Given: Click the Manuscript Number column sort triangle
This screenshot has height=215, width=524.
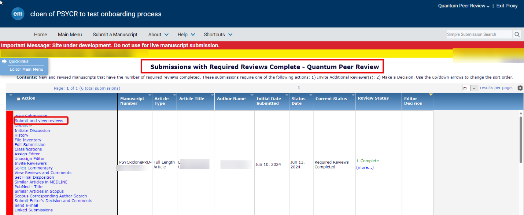Looking at the screenshot, I should click(150, 95).
